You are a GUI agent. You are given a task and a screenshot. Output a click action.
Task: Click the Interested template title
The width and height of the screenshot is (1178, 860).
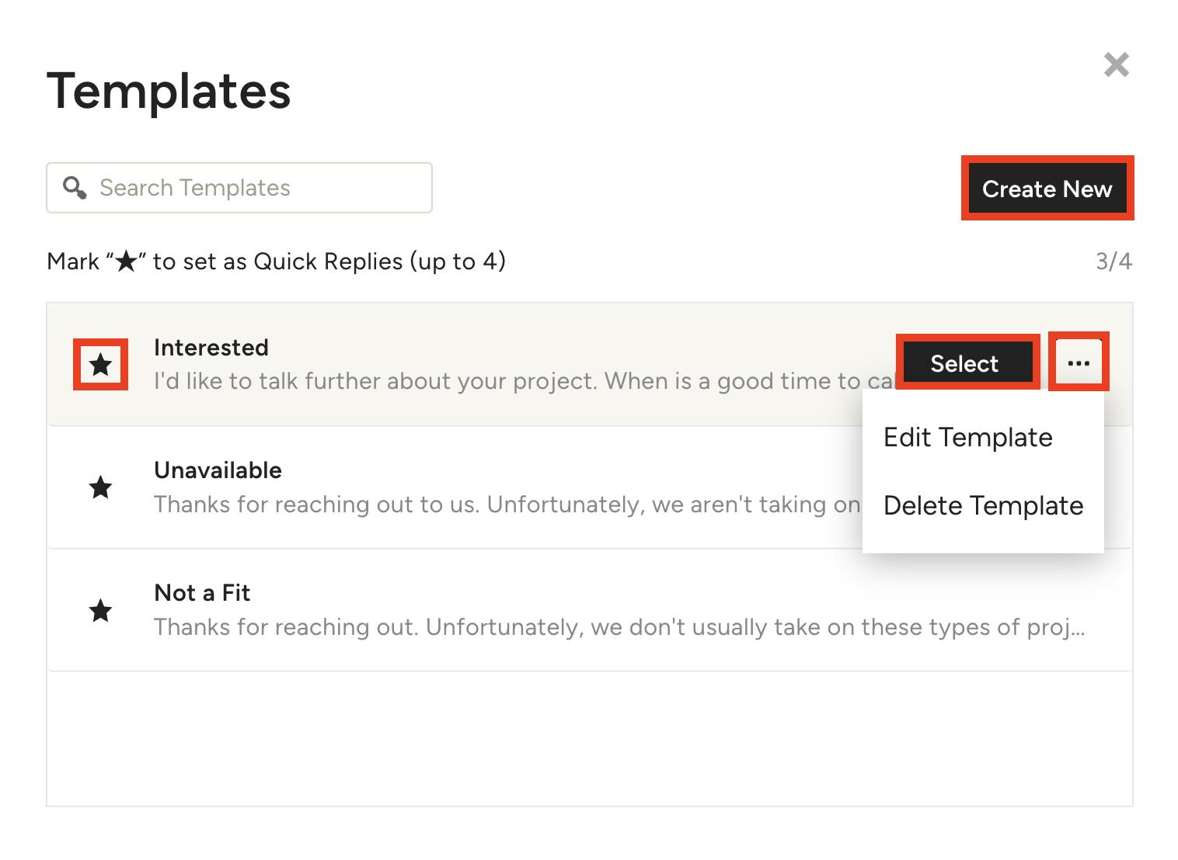(211, 347)
